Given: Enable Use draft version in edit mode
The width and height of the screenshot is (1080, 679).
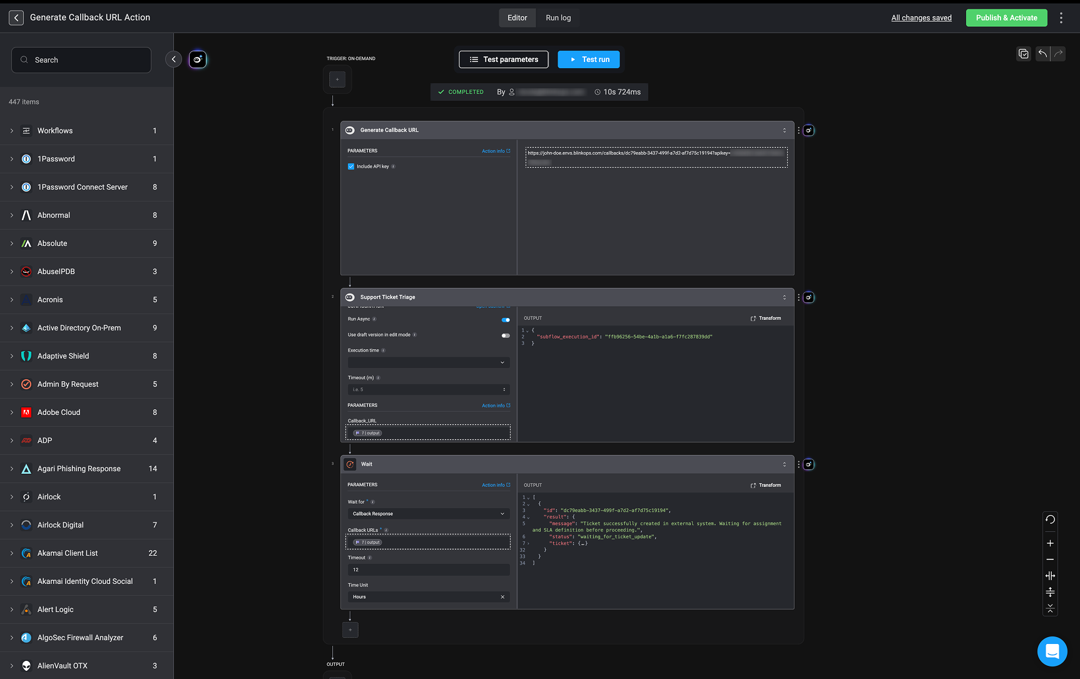Looking at the screenshot, I should [x=506, y=335].
